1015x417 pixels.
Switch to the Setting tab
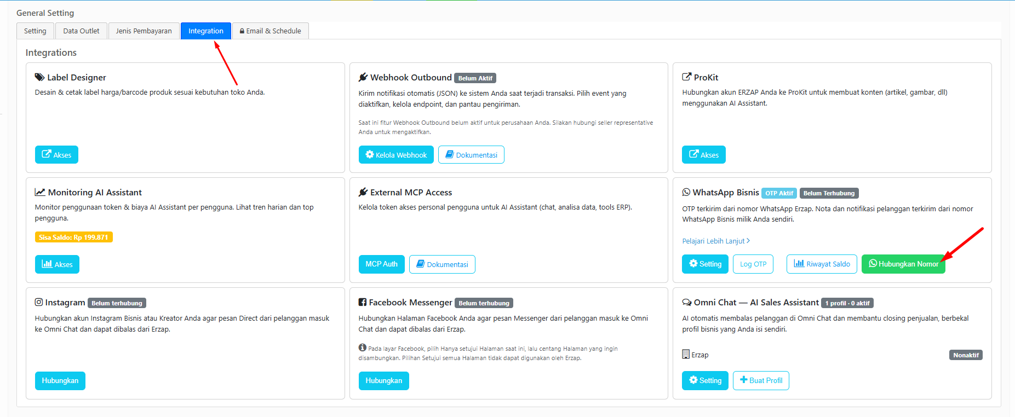tap(35, 31)
